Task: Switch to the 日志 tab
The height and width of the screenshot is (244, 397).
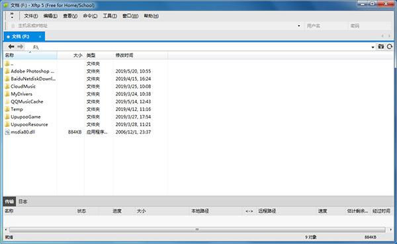Action: (x=22, y=202)
